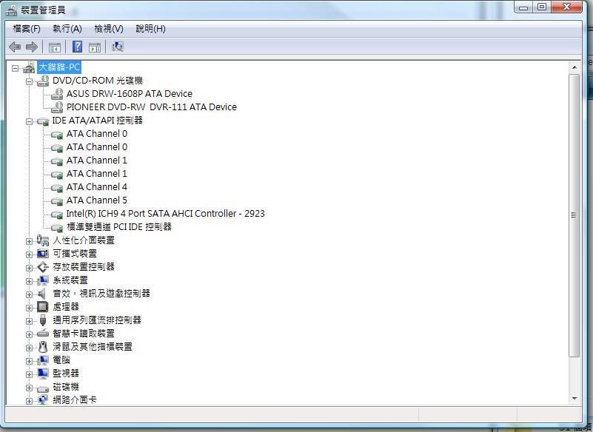
Task: Click the Back arrow toolbar icon
Action: (x=15, y=47)
